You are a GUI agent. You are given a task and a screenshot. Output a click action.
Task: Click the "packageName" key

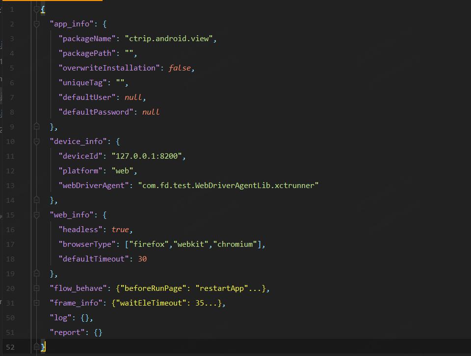(x=87, y=39)
